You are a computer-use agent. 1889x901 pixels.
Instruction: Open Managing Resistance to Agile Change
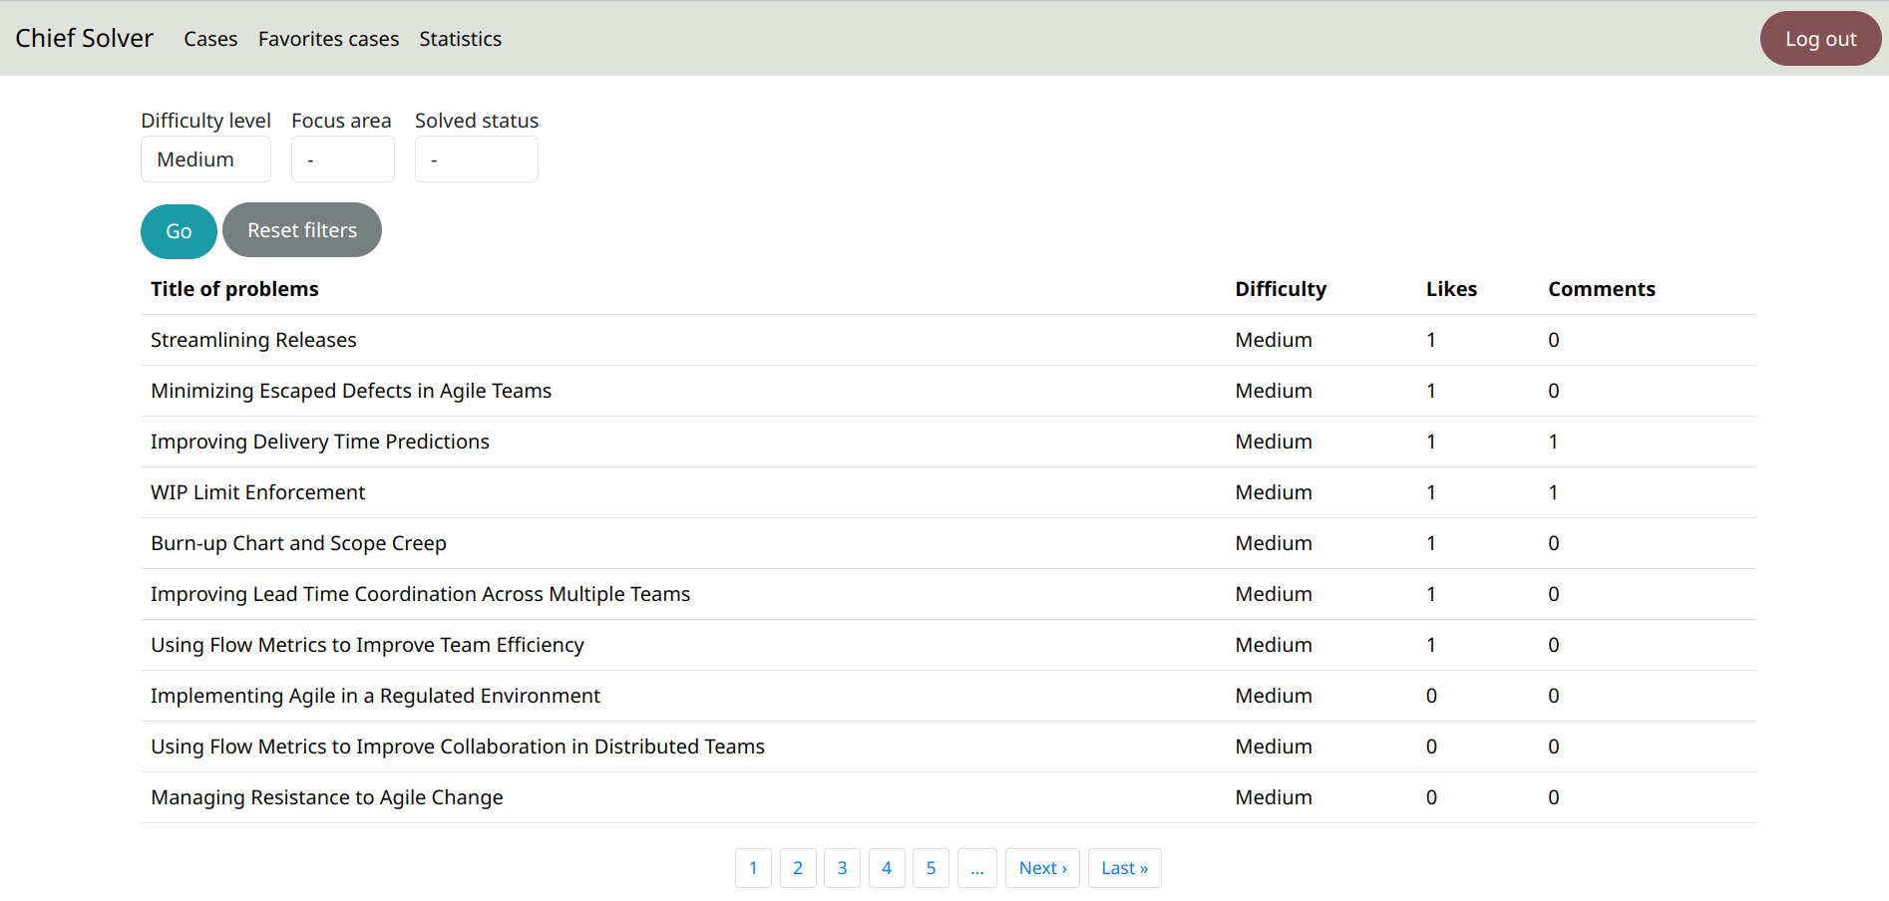(327, 797)
